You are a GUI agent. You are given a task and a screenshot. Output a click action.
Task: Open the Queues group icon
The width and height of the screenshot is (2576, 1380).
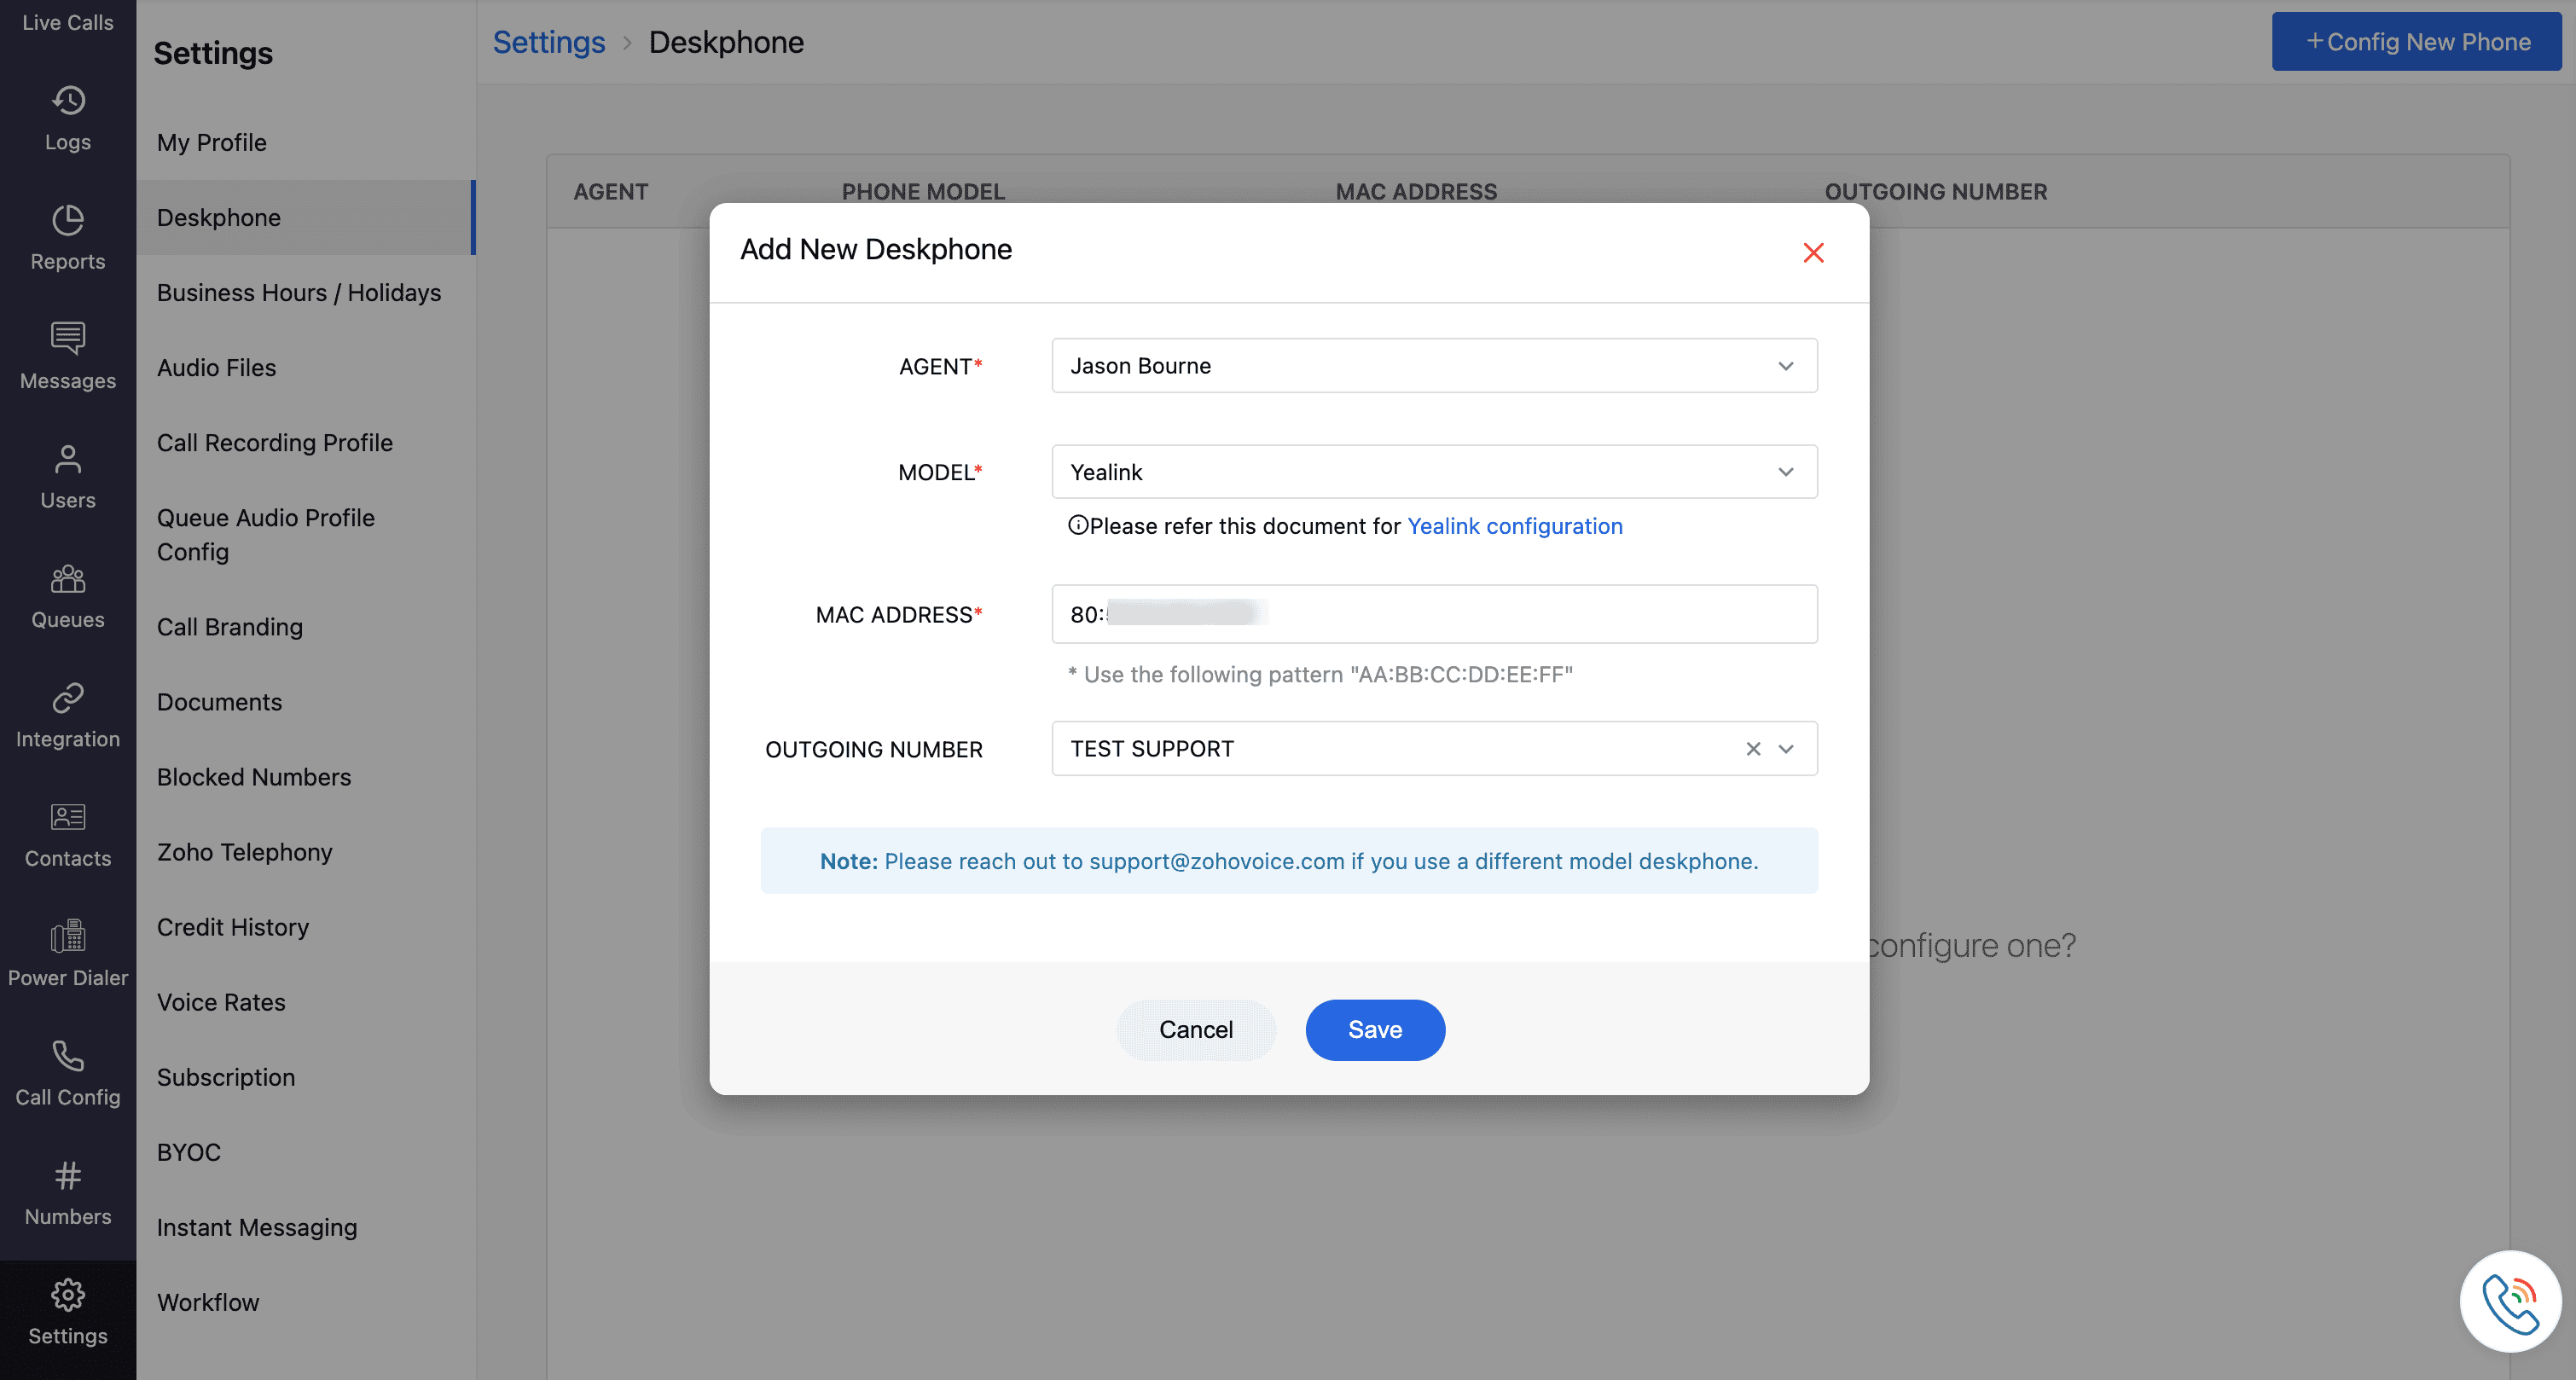[68, 578]
